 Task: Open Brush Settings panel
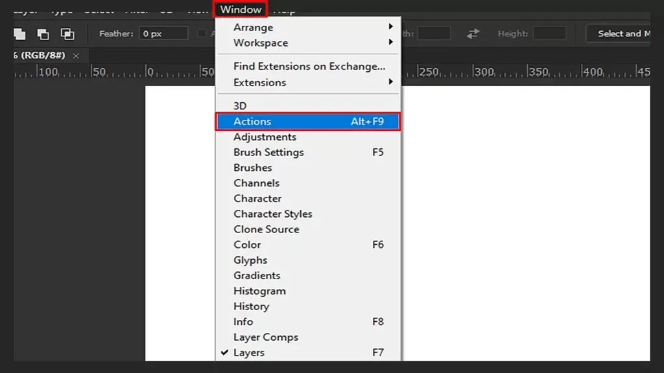tap(308, 152)
